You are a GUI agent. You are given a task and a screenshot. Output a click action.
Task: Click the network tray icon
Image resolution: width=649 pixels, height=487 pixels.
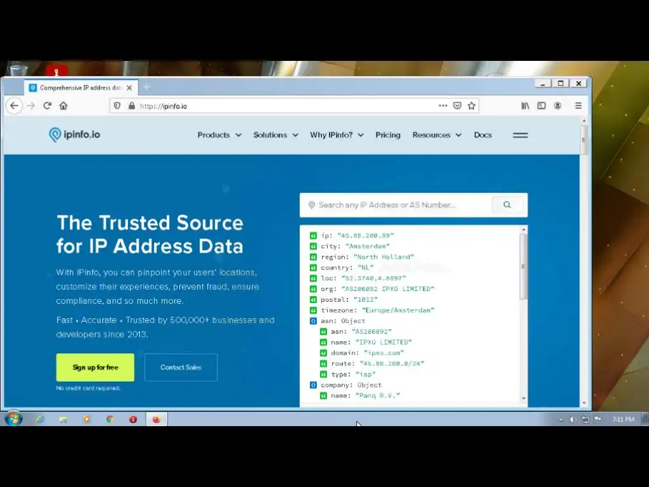(x=585, y=420)
